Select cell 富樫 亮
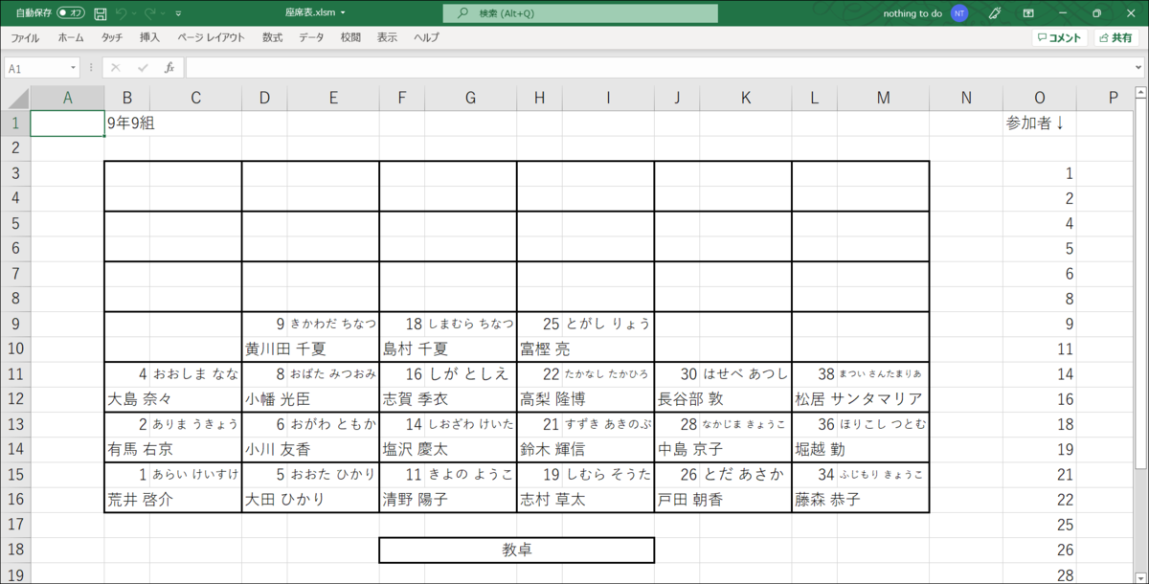1149x584 pixels. click(586, 349)
